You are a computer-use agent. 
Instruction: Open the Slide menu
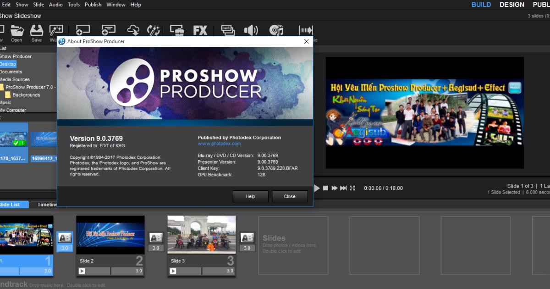[38, 5]
